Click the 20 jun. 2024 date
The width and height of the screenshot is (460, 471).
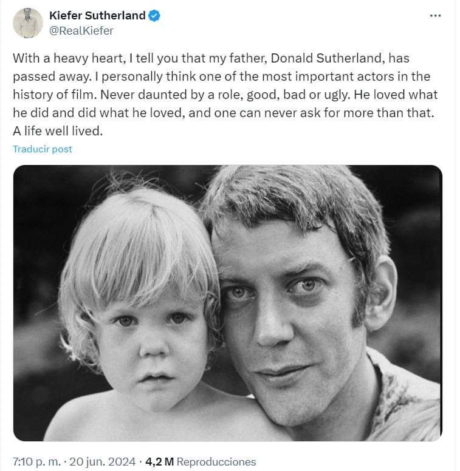[x=103, y=461]
